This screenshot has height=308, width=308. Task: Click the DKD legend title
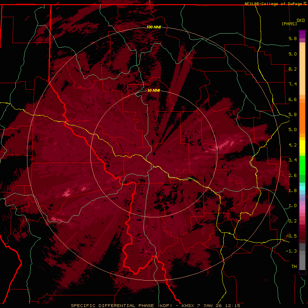point(301,21)
